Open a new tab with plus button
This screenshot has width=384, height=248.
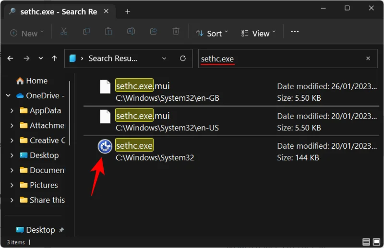coord(128,12)
